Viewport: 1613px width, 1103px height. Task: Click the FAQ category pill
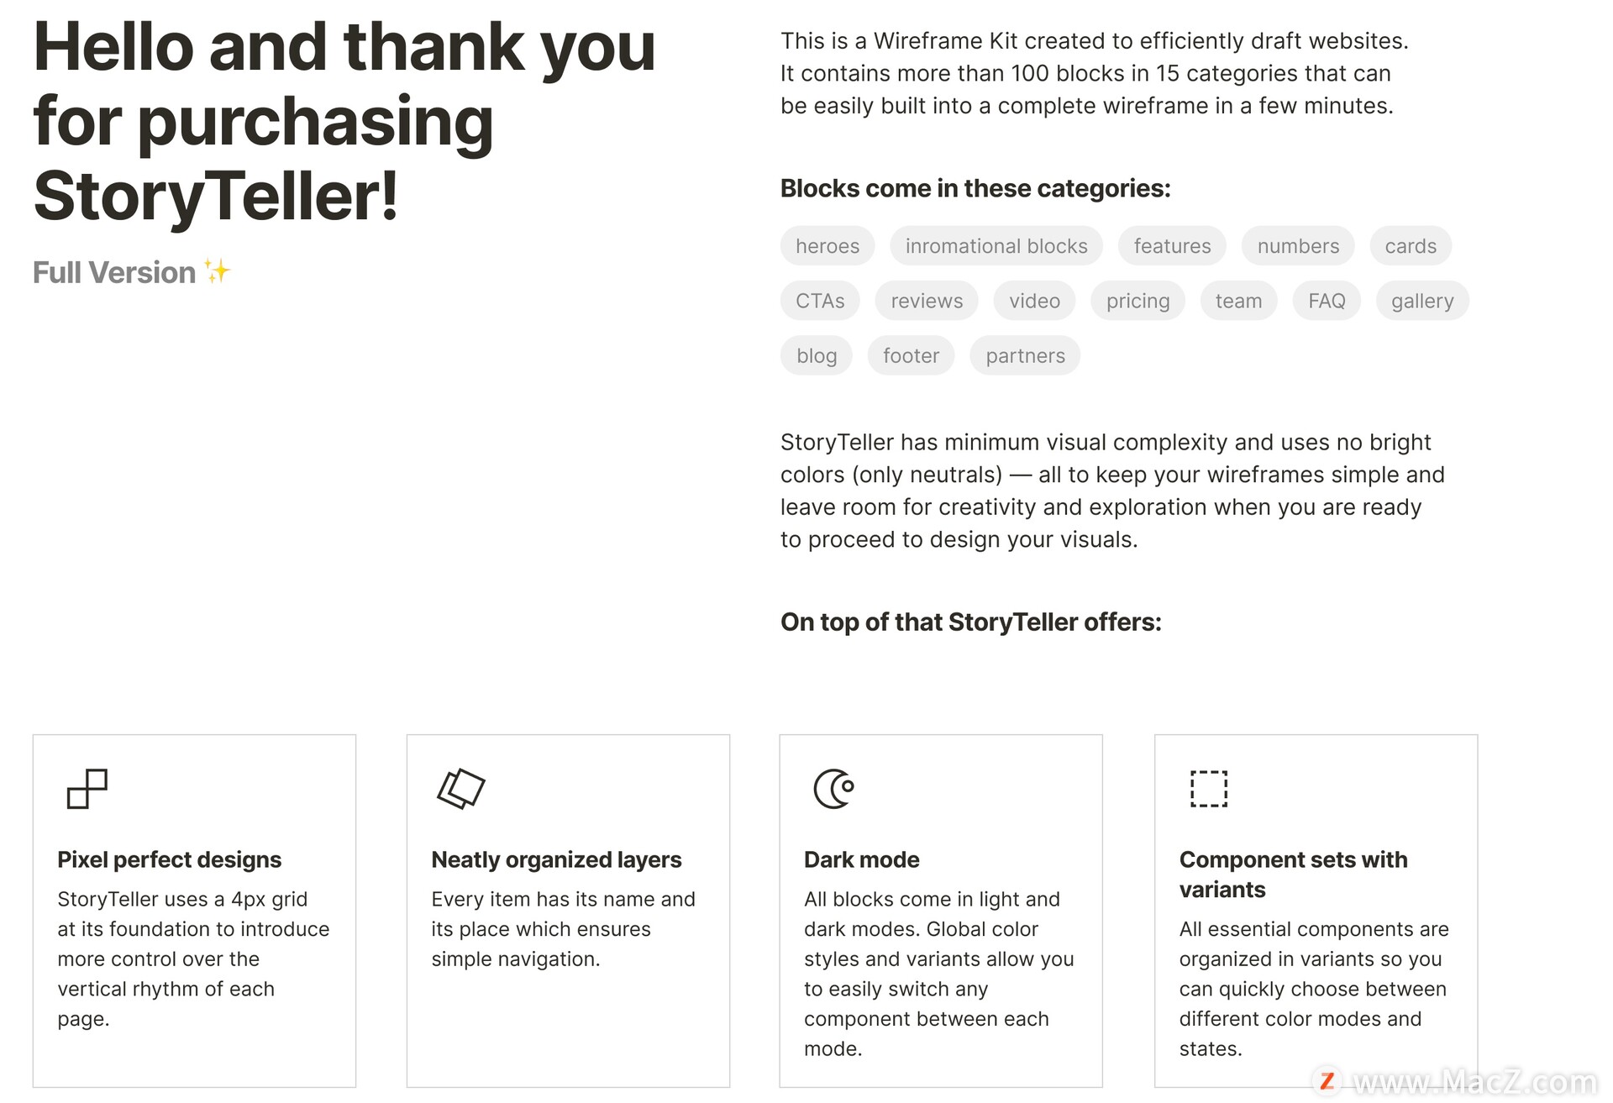tap(1327, 301)
